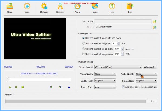Open the Frame Rate dropdown

tap(146, 81)
